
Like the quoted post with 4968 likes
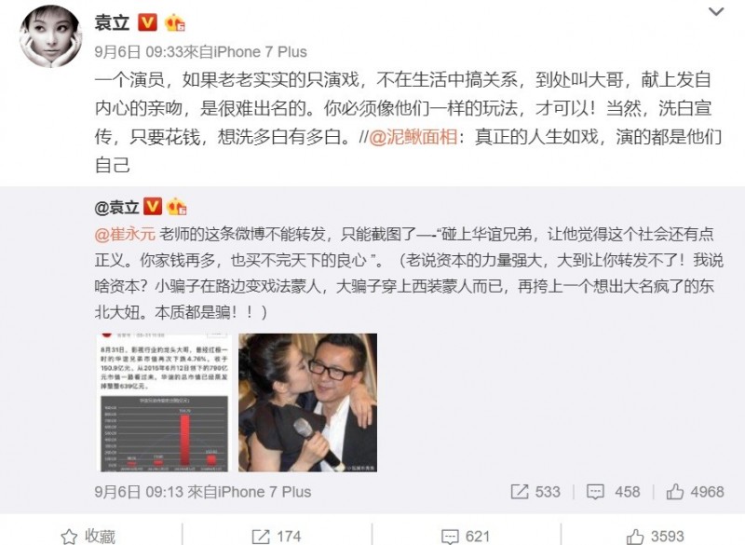pos(695,492)
